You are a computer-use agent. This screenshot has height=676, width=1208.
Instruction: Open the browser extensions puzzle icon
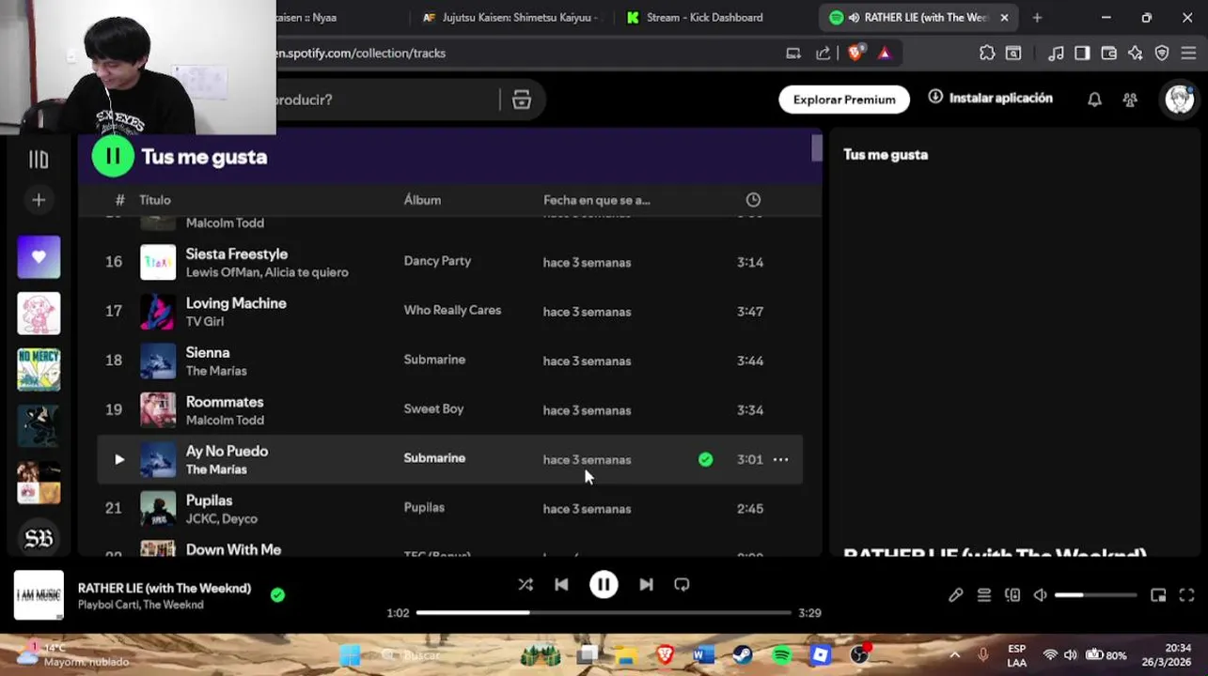pos(986,54)
